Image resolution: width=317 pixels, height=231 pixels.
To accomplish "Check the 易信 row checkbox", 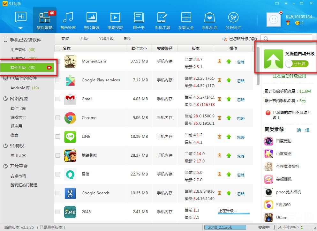I will click(x=58, y=174).
